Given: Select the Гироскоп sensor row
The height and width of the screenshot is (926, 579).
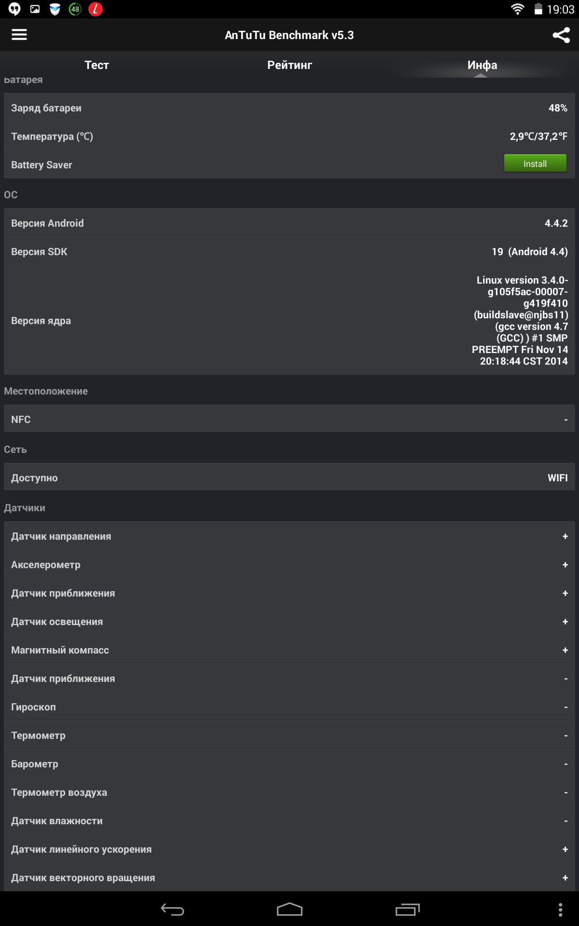Looking at the screenshot, I should (x=289, y=707).
